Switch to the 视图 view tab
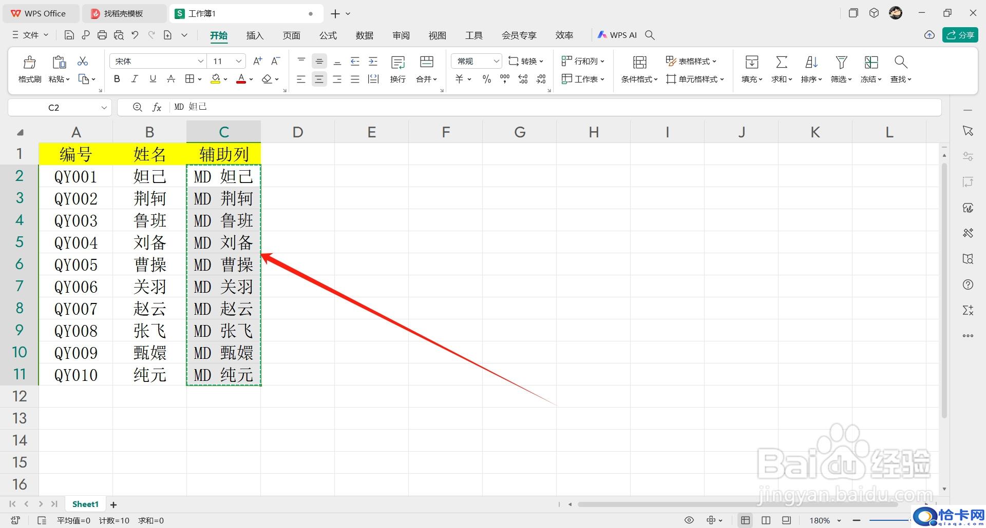Screen dimensions: 986x528 click(x=437, y=35)
